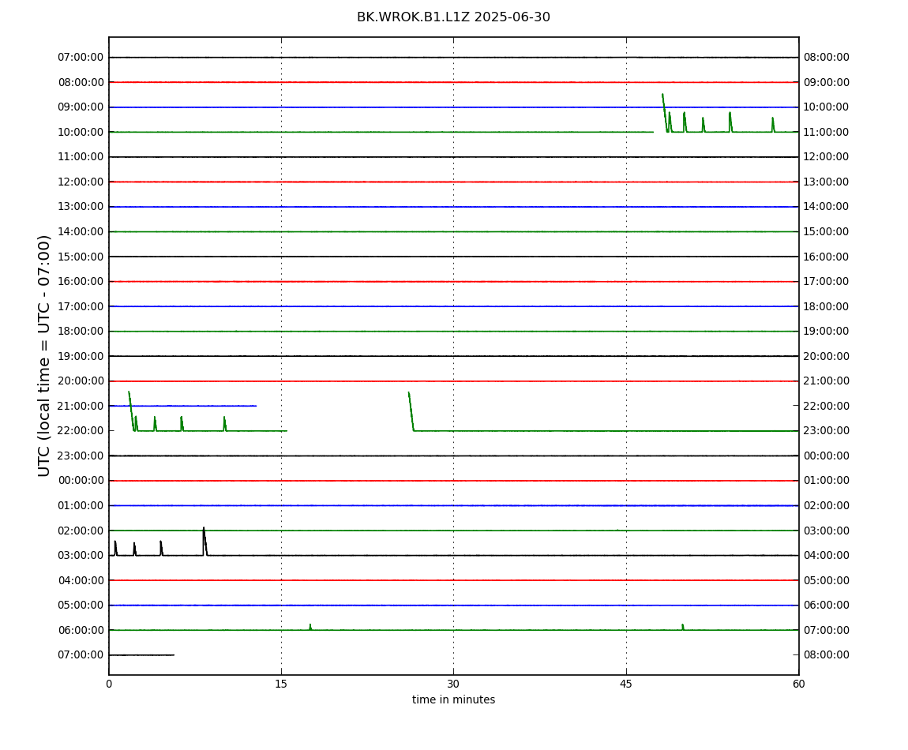Click right-axis label 23:00:00 ending the green trace
Screen dimensions: 908x750
coord(827,431)
